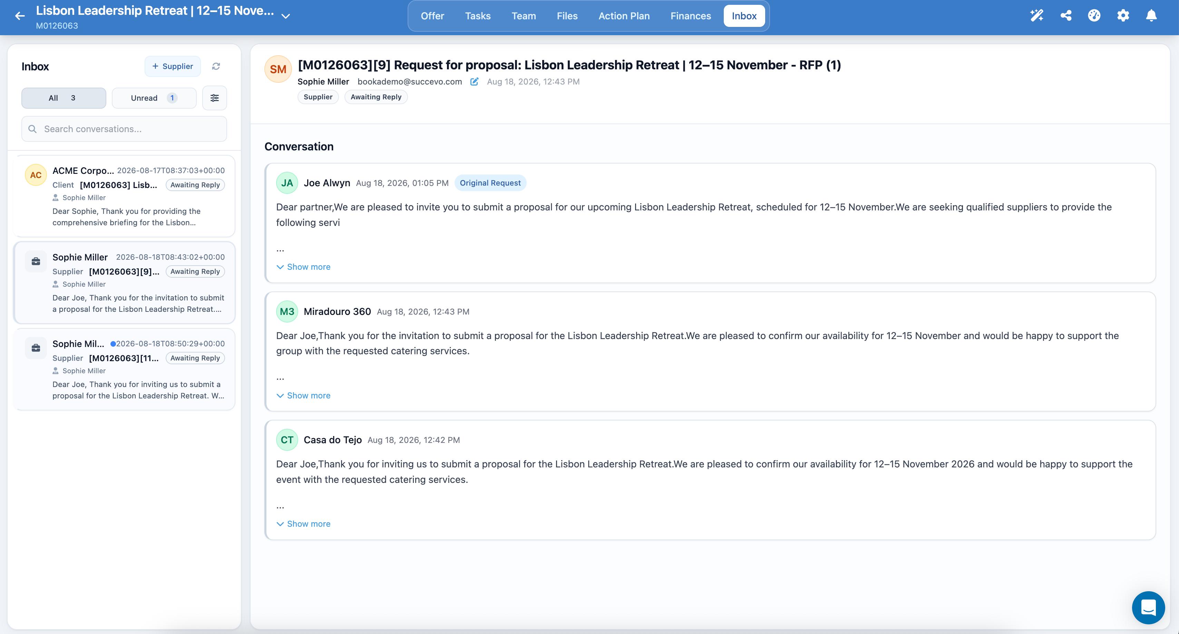Open the notifications bell

point(1151,16)
